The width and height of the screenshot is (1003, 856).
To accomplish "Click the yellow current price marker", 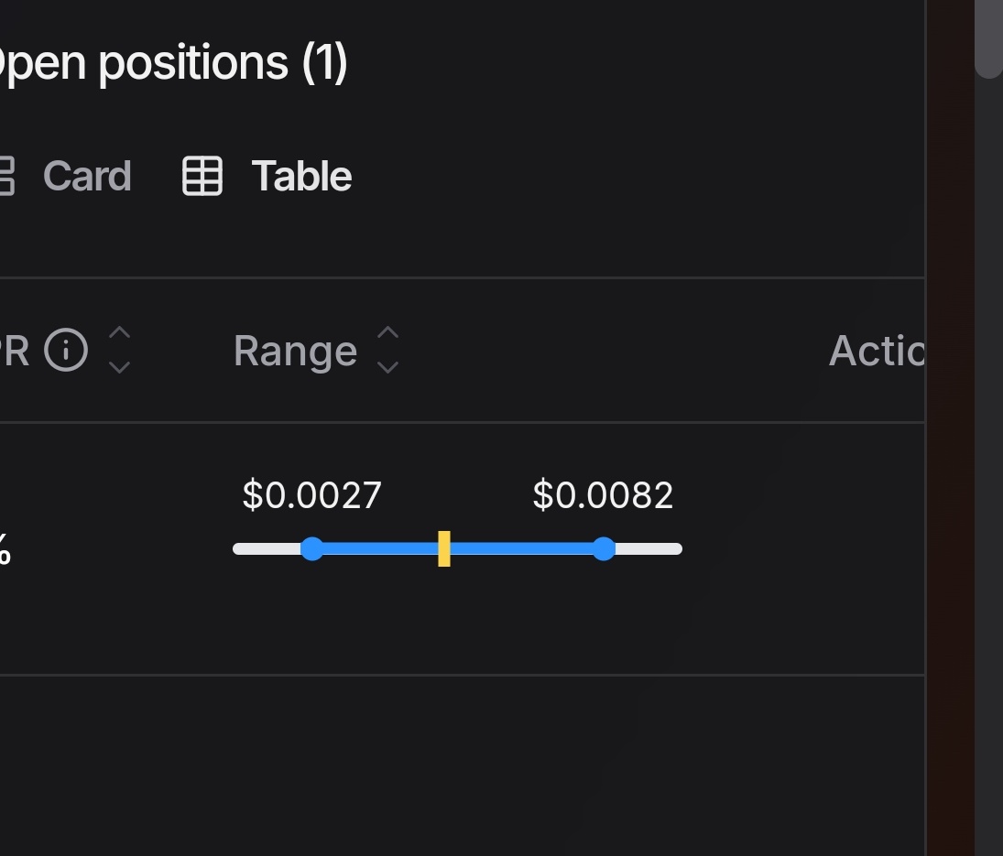I will (x=444, y=548).
